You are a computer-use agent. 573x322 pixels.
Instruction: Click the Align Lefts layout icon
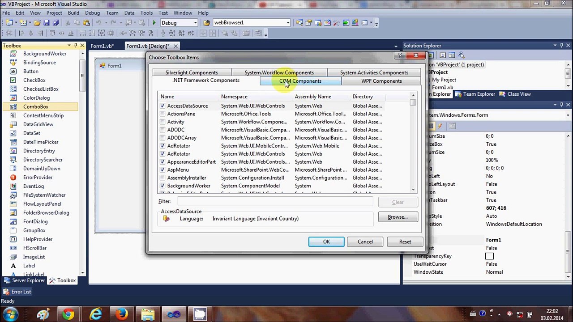click(x=21, y=33)
